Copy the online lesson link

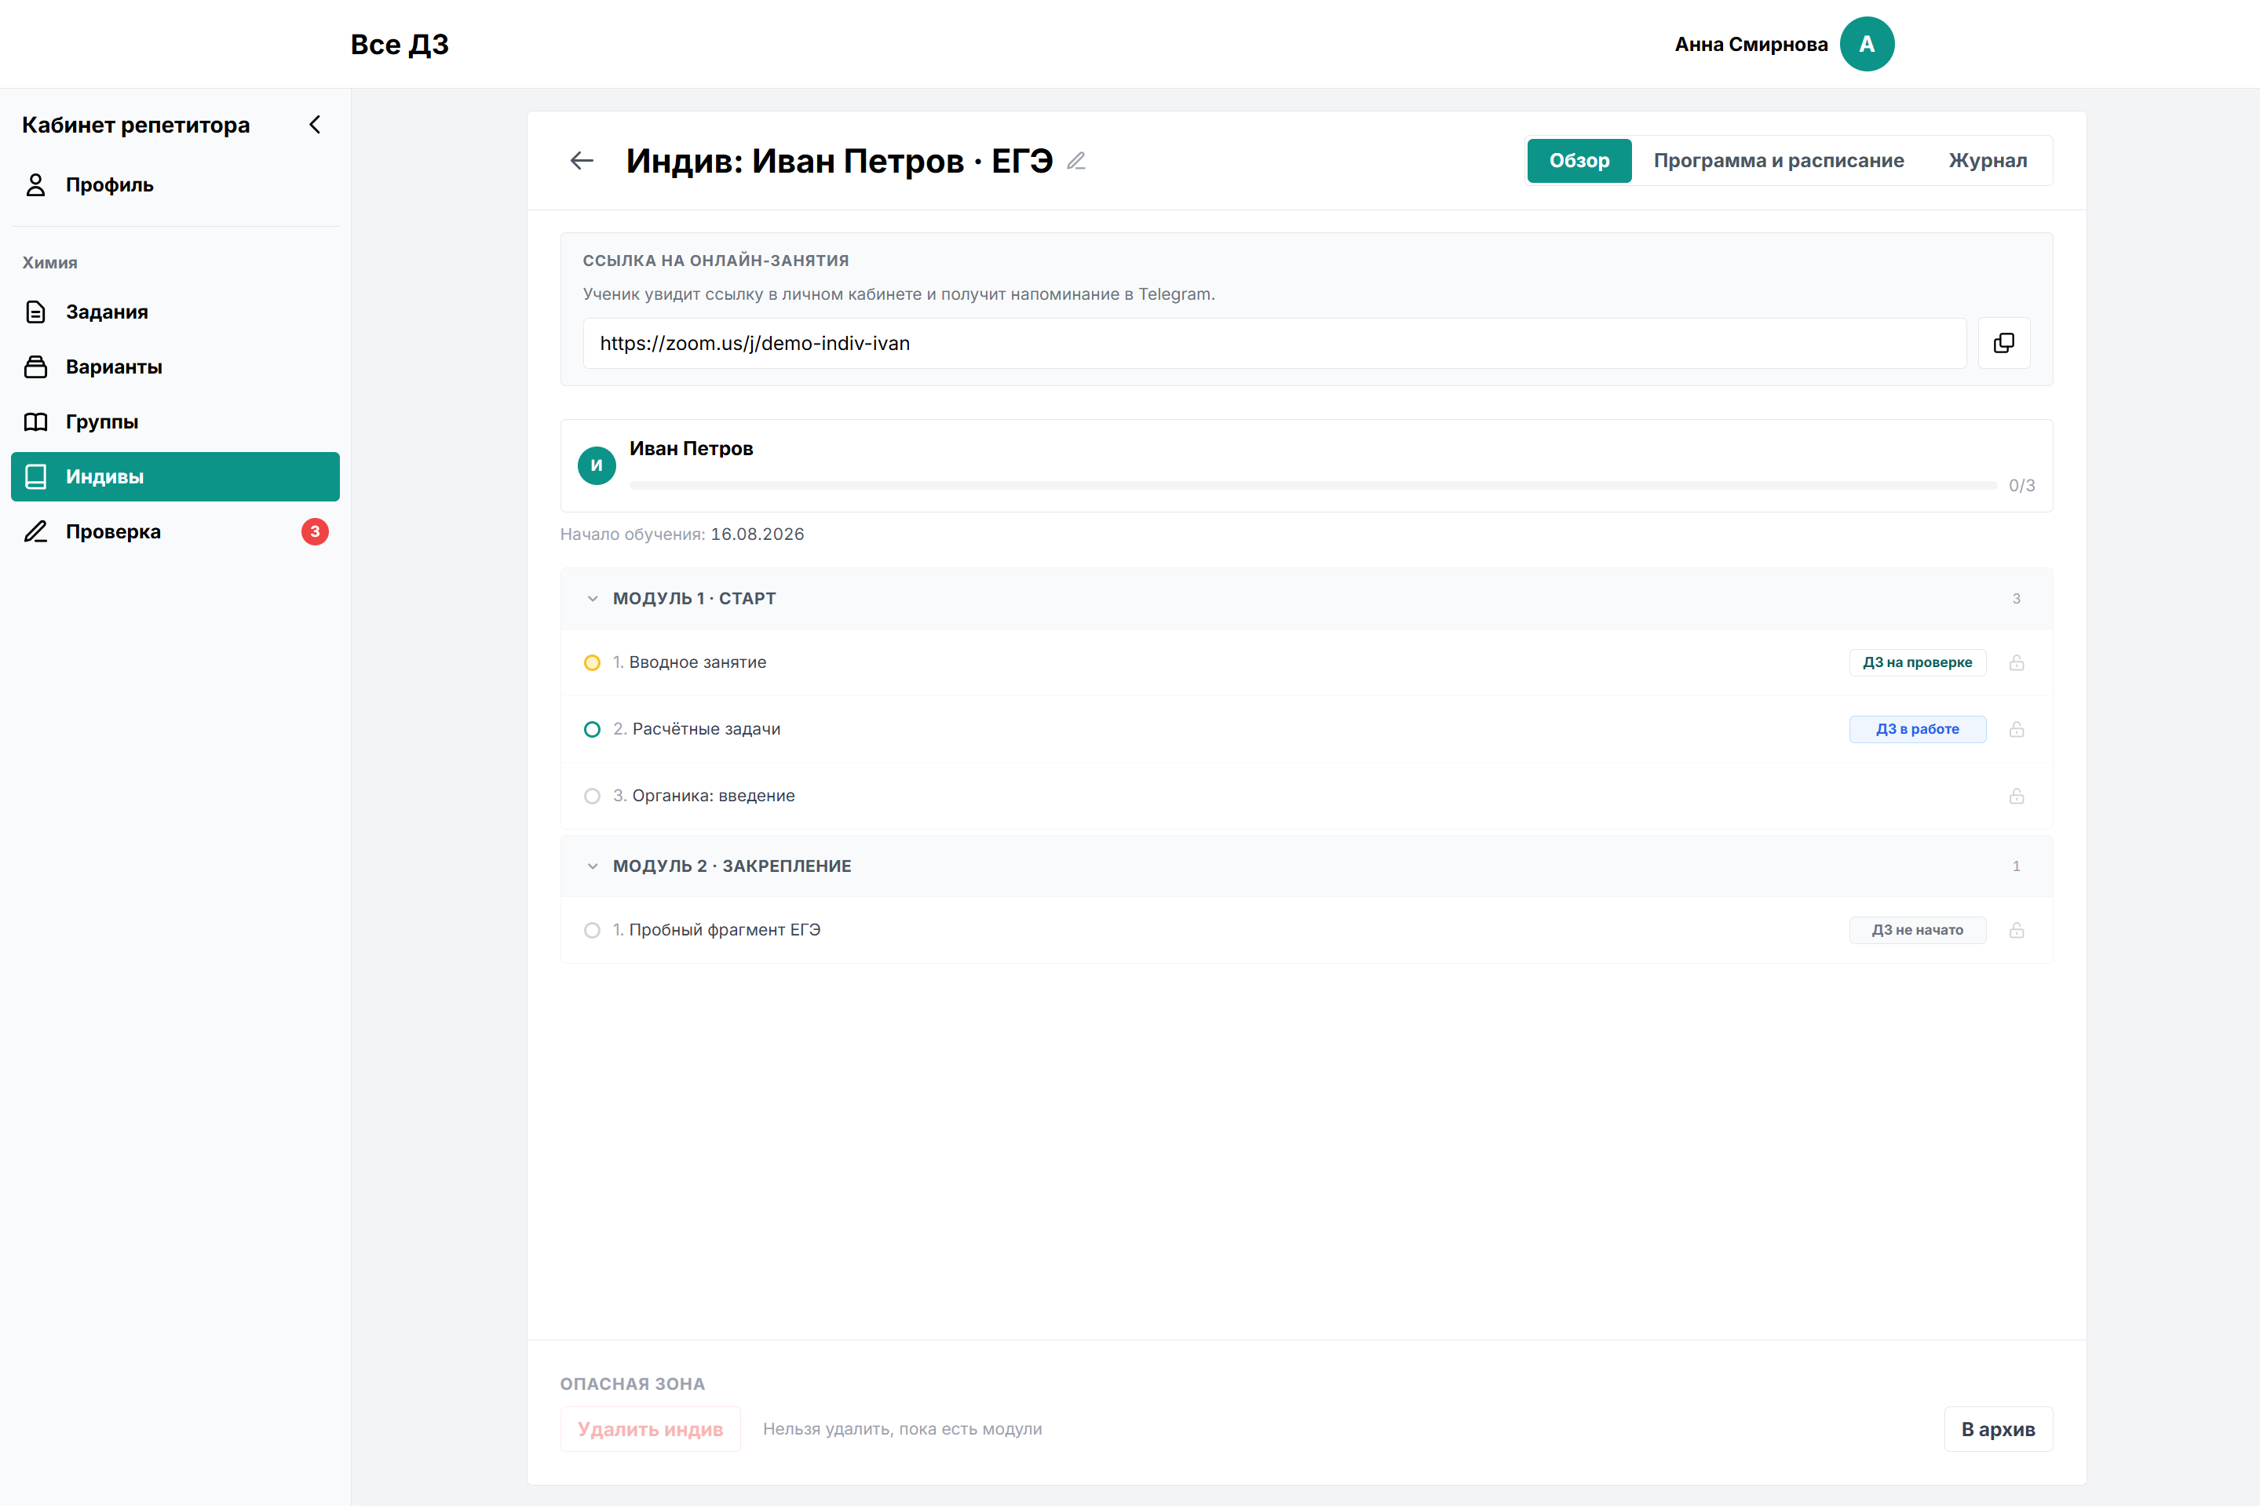click(2003, 343)
